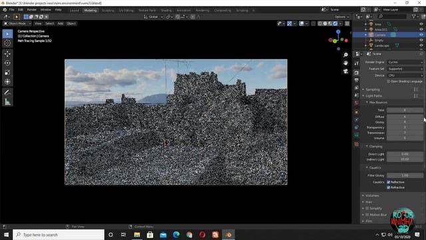Switch to the Sculpting workspace tab
The width and height of the screenshot is (426, 240).
(108, 11)
